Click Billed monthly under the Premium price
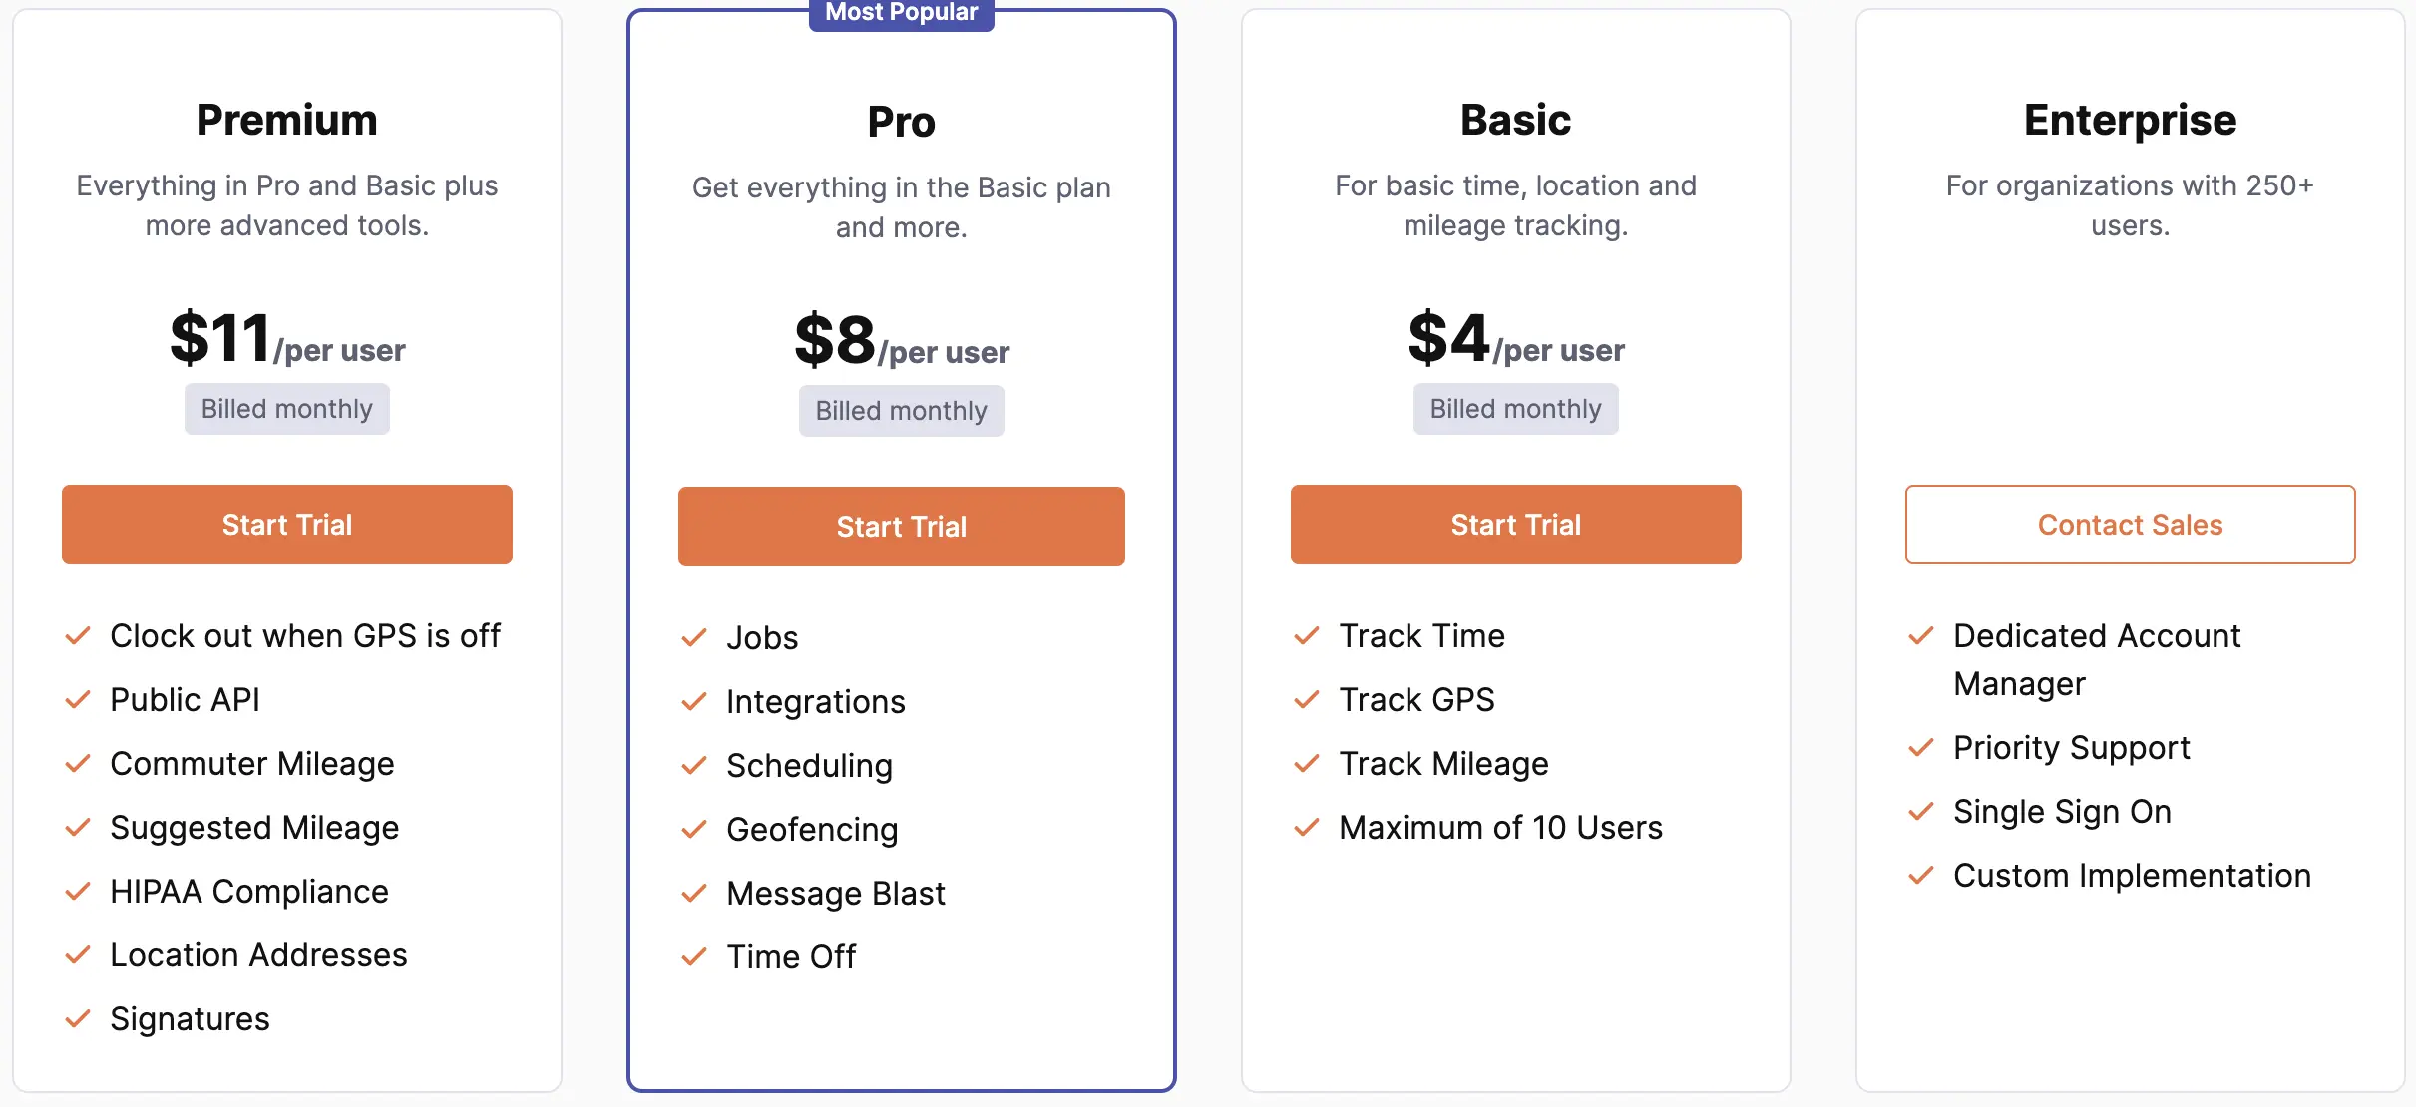Viewport: 2416px width, 1107px height. pyautogui.click(x=286, y=408)
